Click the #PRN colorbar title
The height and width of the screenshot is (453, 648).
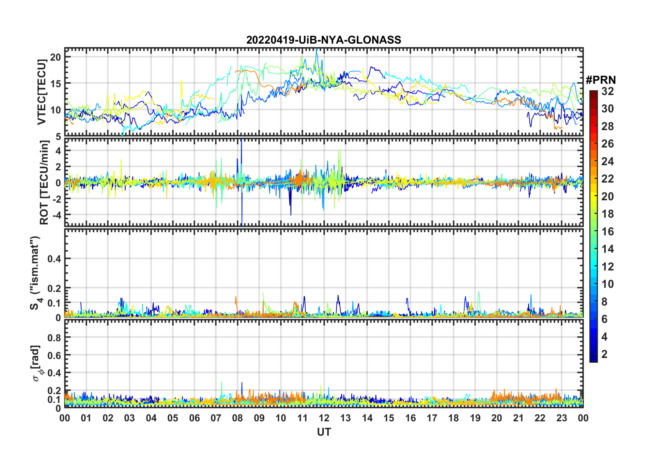coord(601,80)
